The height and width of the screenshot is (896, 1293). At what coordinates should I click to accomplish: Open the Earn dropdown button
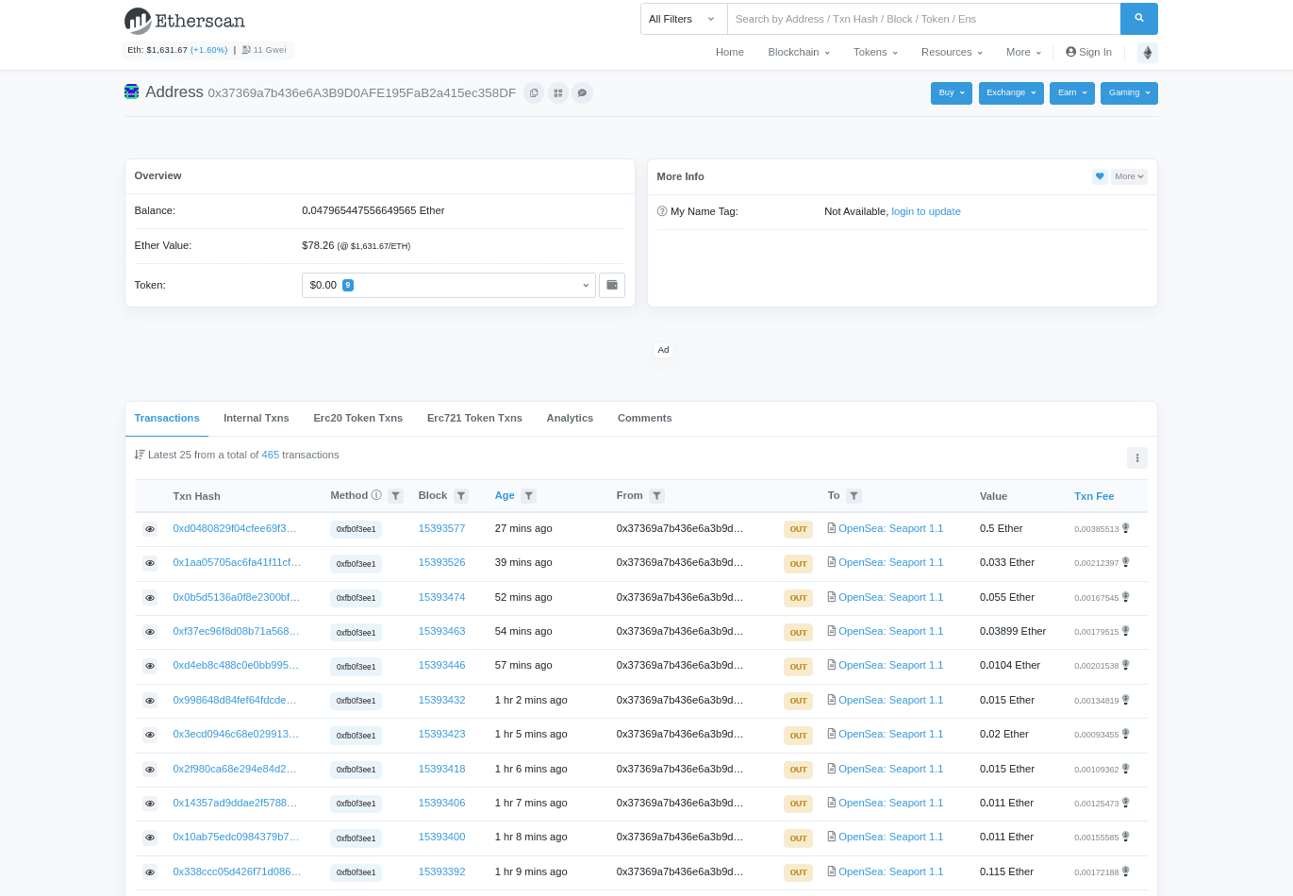(1072, 92)
